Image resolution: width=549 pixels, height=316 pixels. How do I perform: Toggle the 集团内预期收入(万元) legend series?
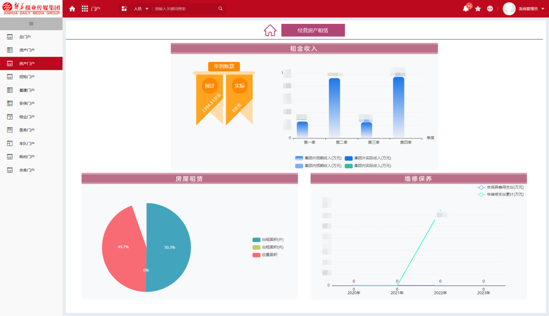318,166
